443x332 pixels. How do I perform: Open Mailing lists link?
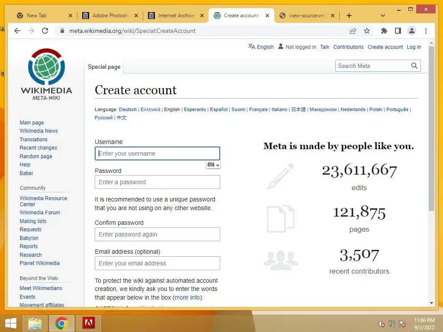33,221
